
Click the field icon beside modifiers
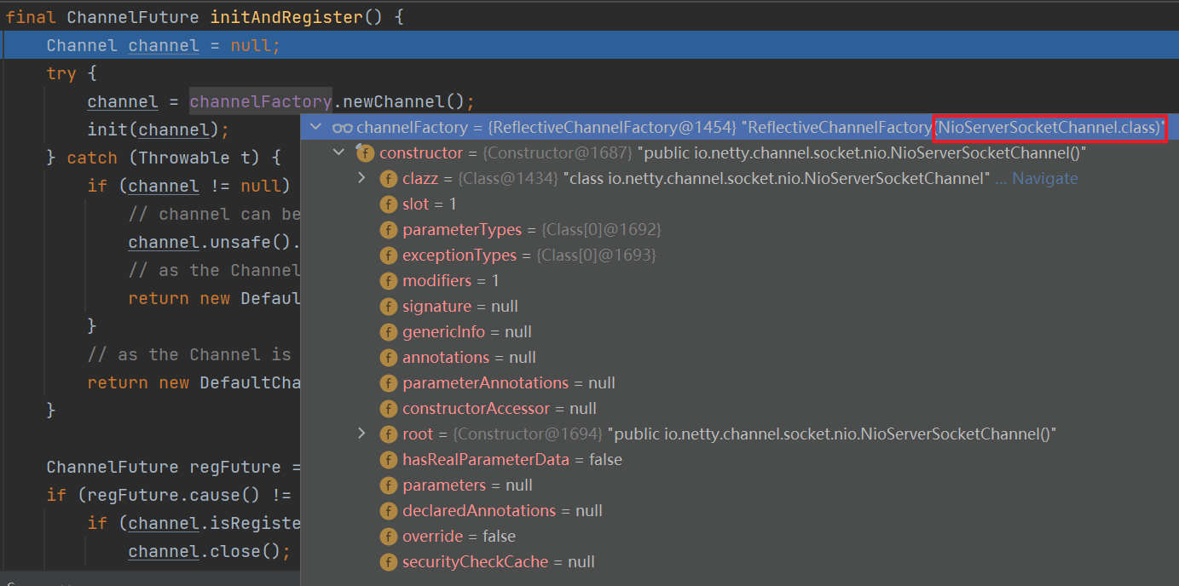(x=388, y=281)
